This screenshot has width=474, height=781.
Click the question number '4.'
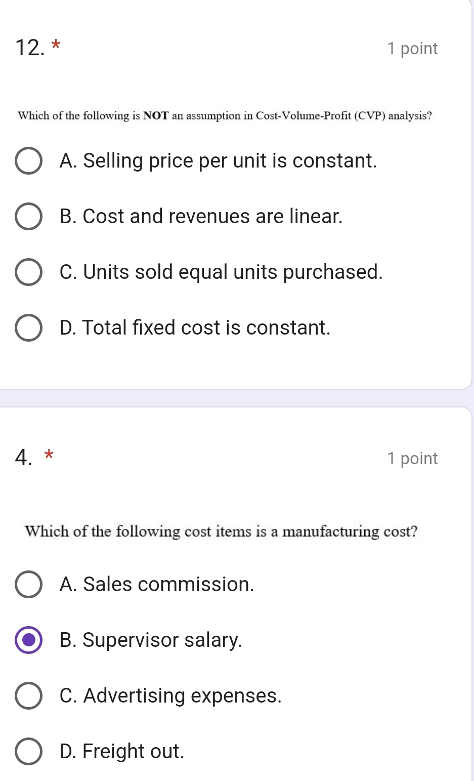tap(24, 458)
